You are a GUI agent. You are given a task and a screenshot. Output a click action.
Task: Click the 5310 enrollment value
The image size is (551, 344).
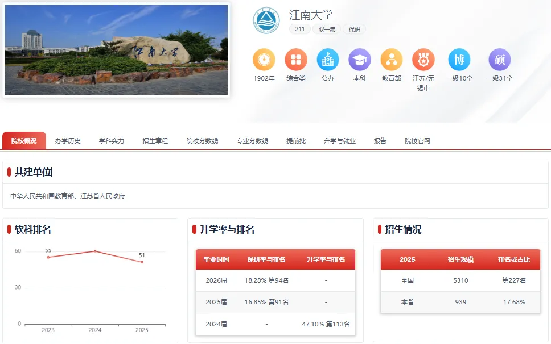(x=460, y=280)
